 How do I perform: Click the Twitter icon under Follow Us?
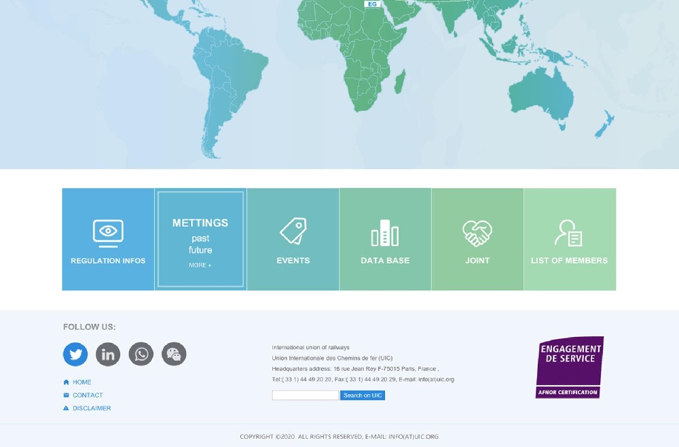pos(75,354)
